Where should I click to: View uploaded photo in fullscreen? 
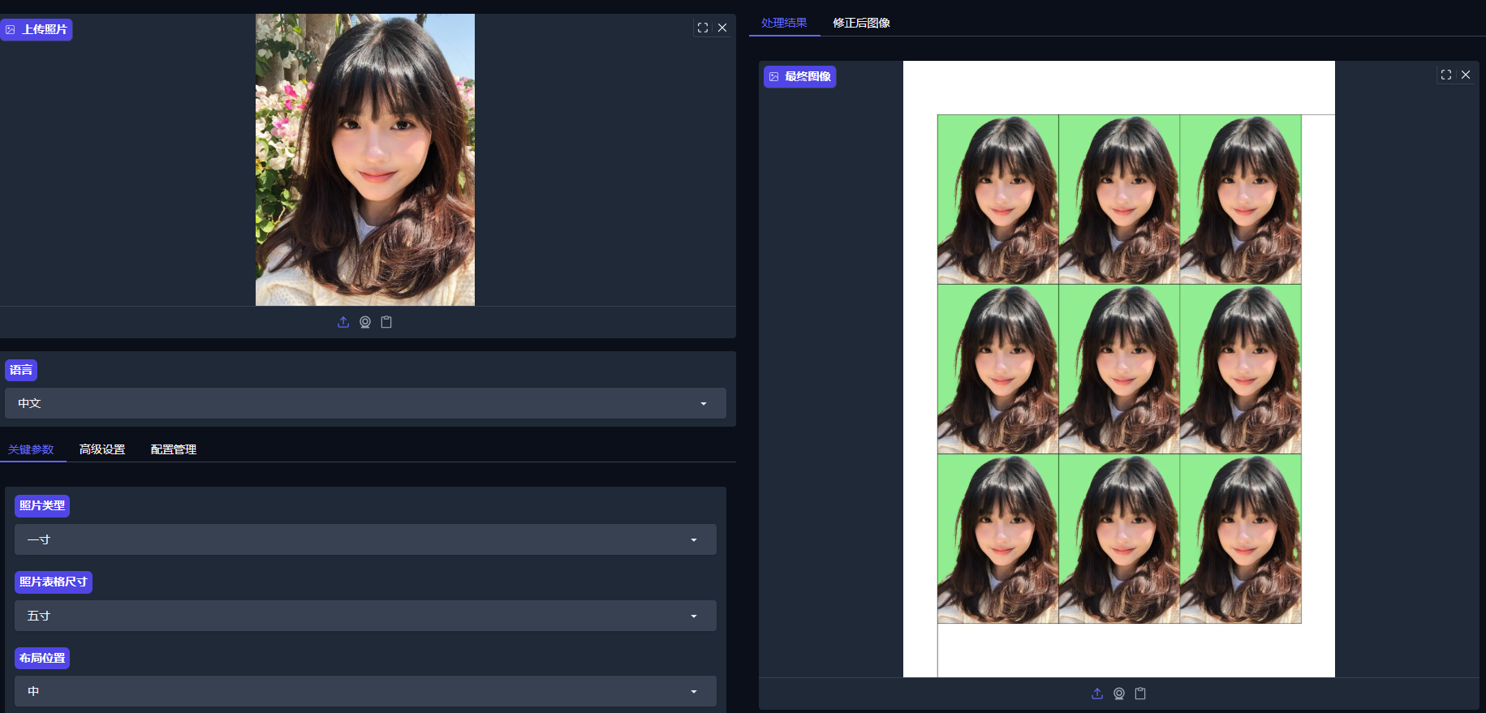click(703, 28)
